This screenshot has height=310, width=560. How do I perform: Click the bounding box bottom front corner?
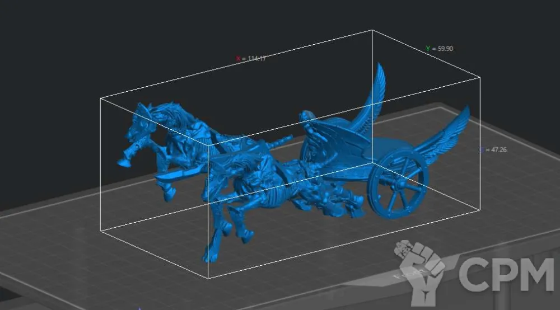[208, 278]
